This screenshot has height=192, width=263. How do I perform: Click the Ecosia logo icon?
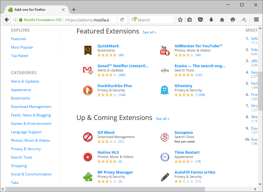click(165, 71)
